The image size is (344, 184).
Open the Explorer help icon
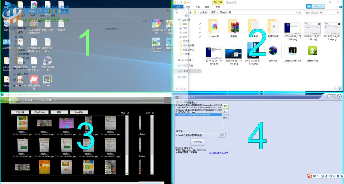click(341, 7)
